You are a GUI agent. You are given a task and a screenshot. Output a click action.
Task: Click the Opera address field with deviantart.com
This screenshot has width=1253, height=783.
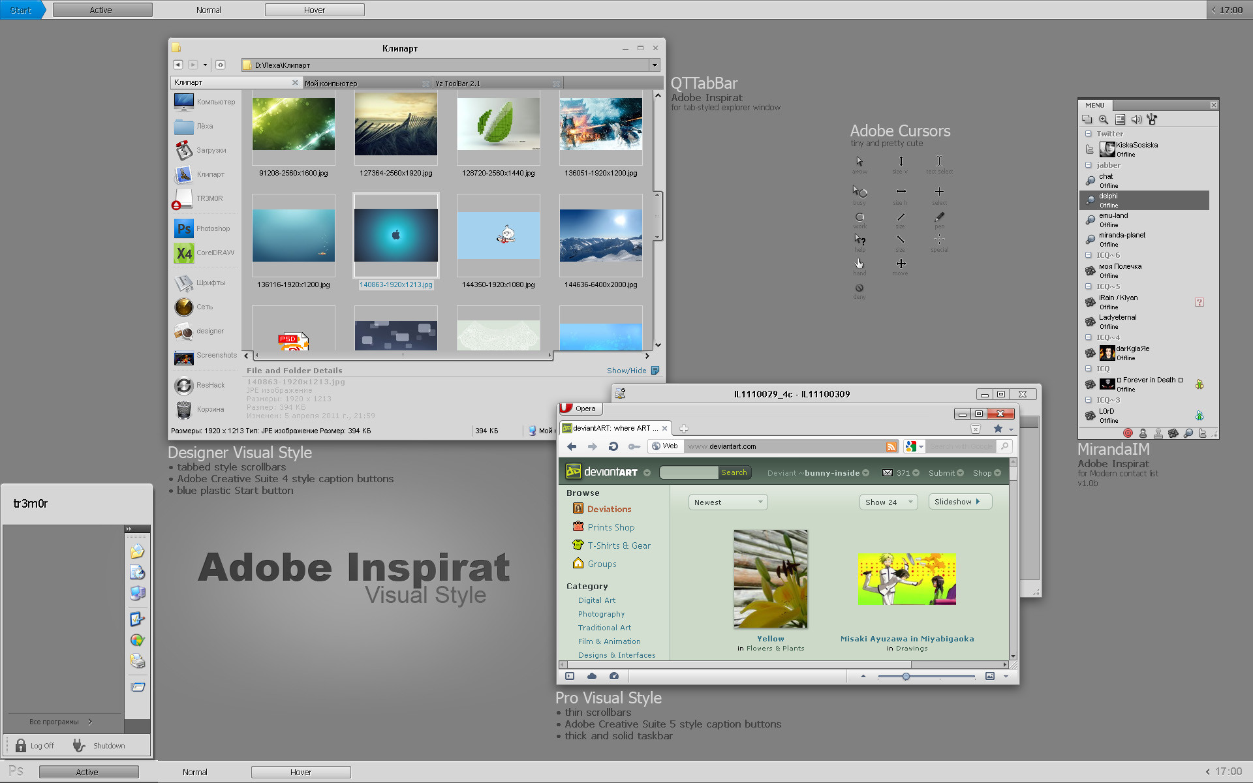[x=784, y=446]
